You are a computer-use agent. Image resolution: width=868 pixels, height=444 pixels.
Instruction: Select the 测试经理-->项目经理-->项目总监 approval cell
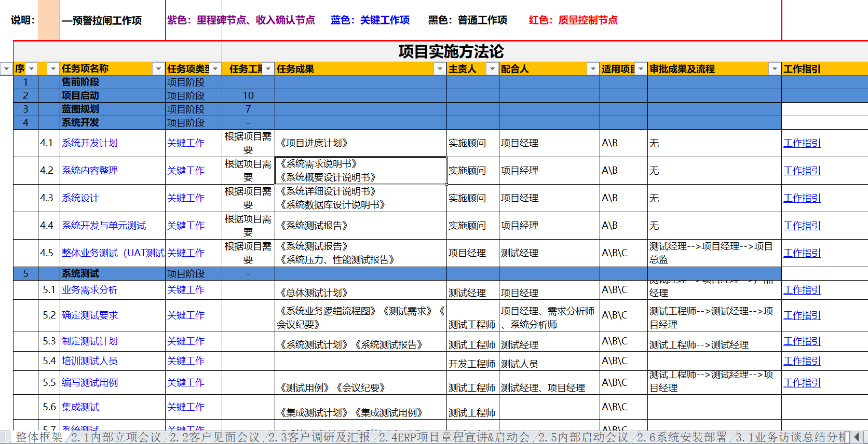coord(714,253)
